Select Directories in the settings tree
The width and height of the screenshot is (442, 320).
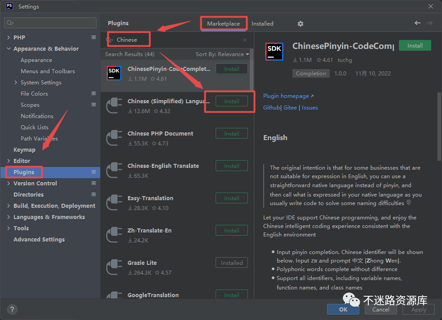point(28,195)
